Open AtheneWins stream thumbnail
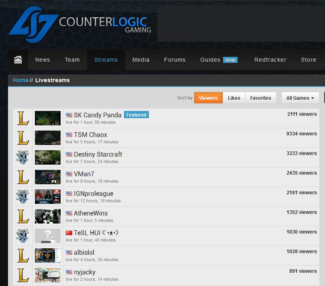The width and height of the screenshot is (325, 286). [x=48, y=216]
